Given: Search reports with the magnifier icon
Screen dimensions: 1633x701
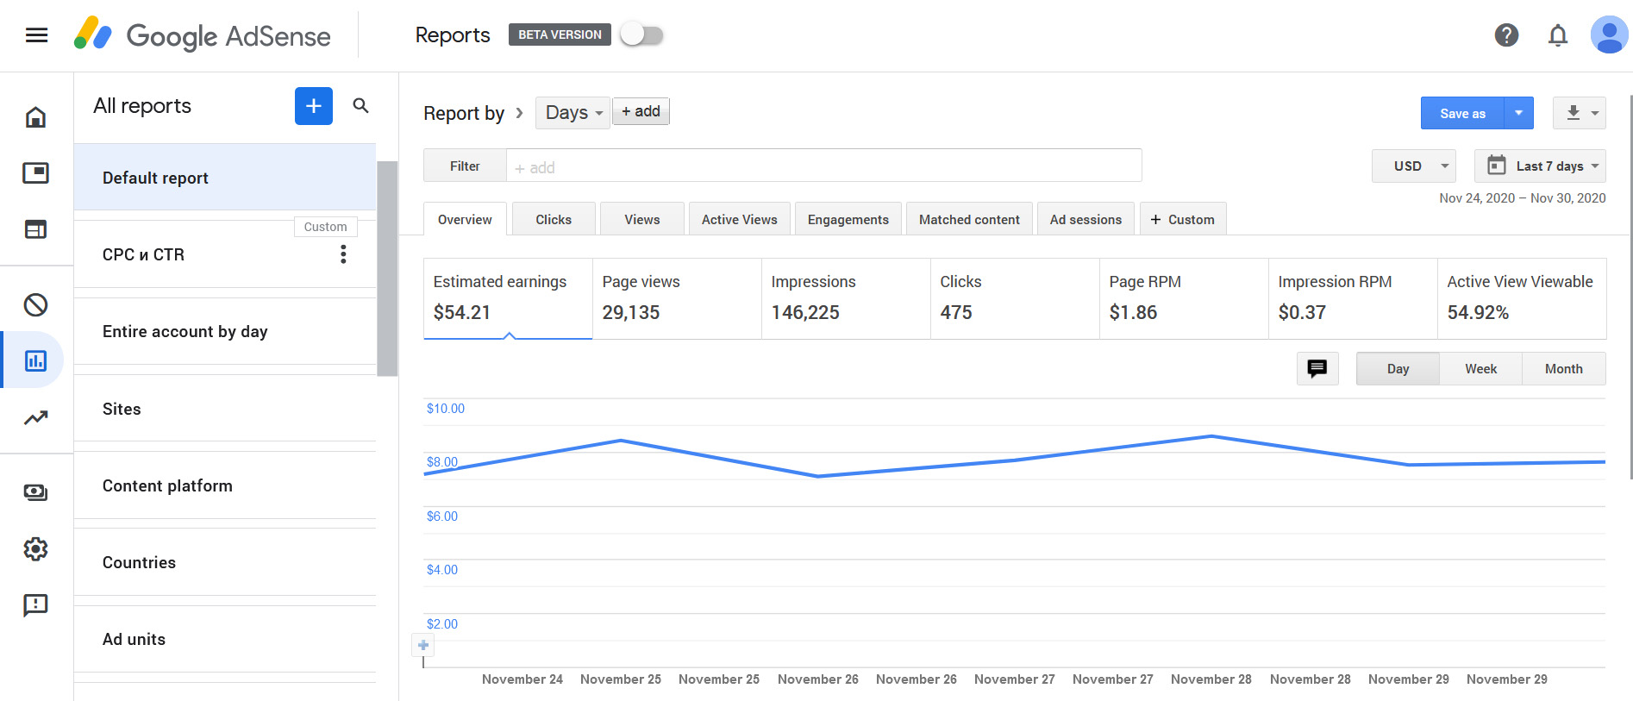Looking at the screenshot, I should [361, 106].
